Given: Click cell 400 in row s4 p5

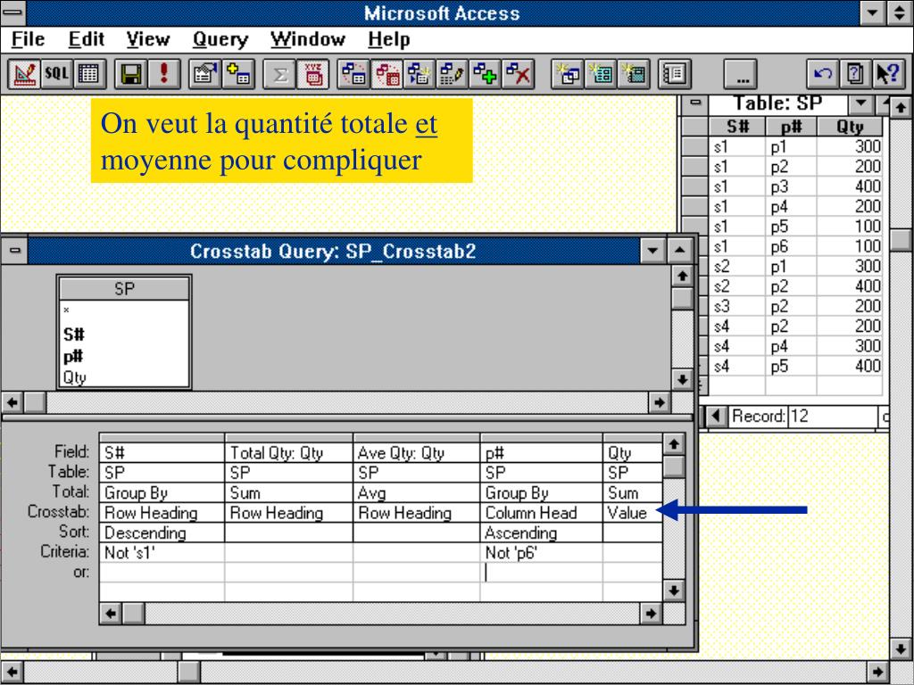Looking at the screenshot, I should click(x=850, y=366).
